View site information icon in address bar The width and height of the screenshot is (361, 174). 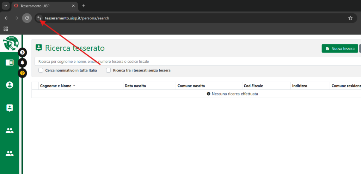click(39, 18)
